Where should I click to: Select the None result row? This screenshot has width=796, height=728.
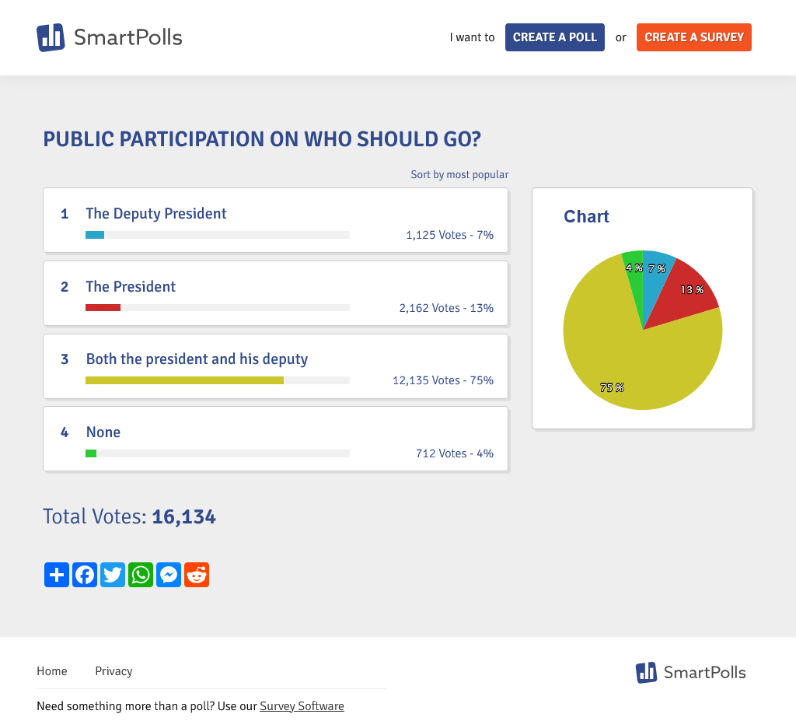[x=275, y=439]
